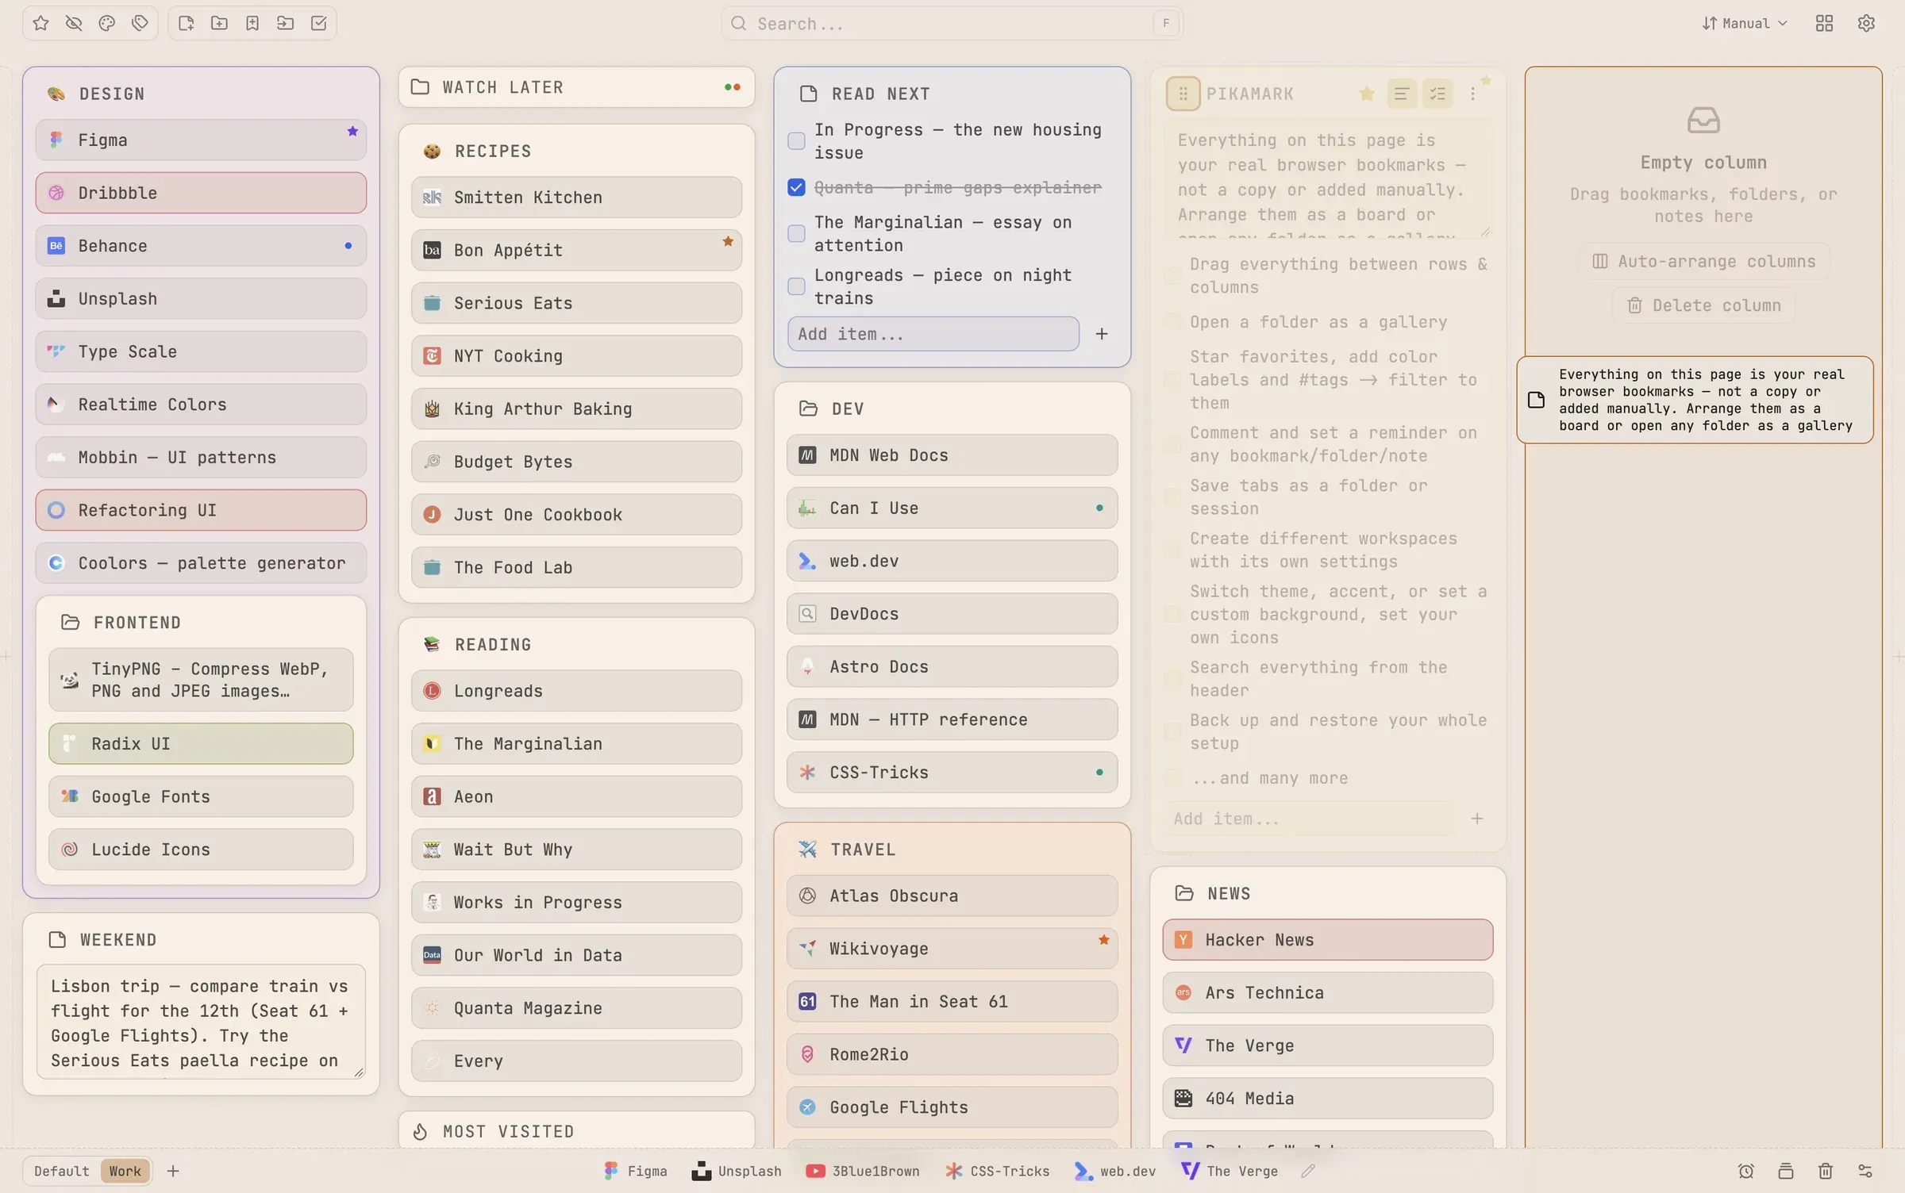This screenshot has width=1905, height=1193.
Task: Open Figma from the bottom quick bar
Action: click(x=636, y=1171)
